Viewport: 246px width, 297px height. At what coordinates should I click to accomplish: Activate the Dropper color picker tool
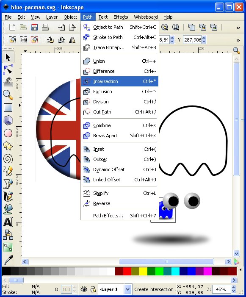point(8,260)
